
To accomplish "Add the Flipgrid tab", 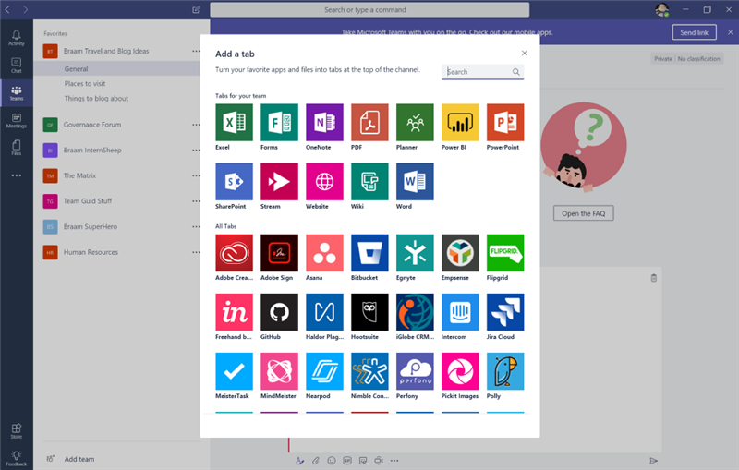I will coord(505,253).
